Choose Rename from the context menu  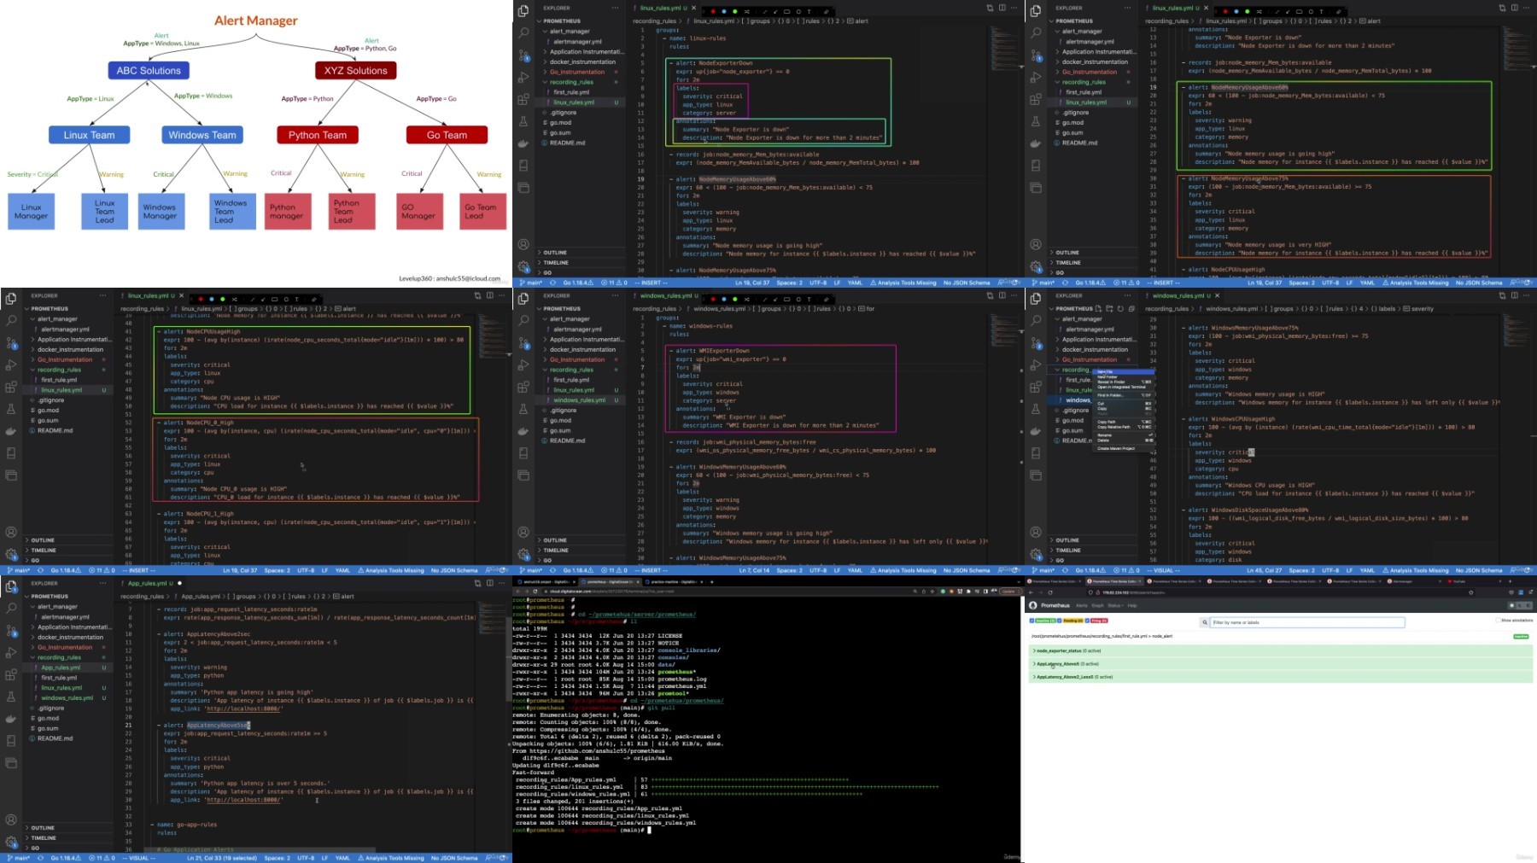[1123, 435]
